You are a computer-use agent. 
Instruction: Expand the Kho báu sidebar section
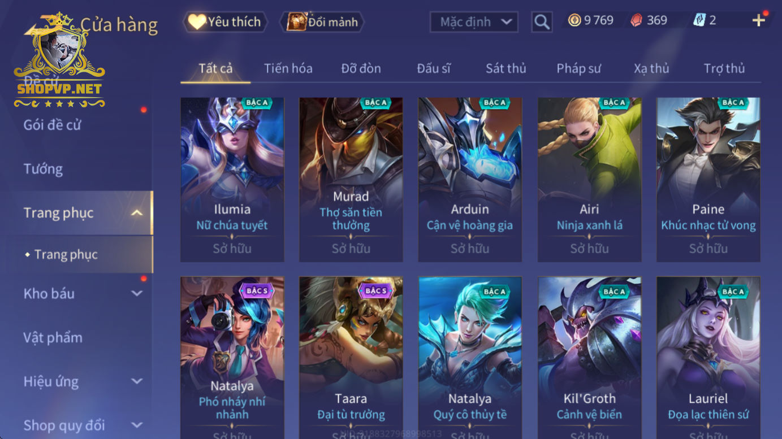pos(137,293)
